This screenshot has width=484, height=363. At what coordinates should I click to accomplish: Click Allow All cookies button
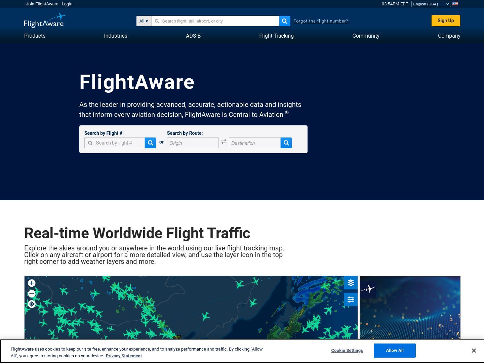(395, 351)
